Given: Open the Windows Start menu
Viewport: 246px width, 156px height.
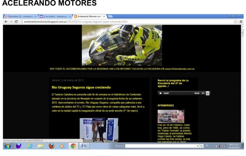Looking at the screenshot, I should click(7, 146).
